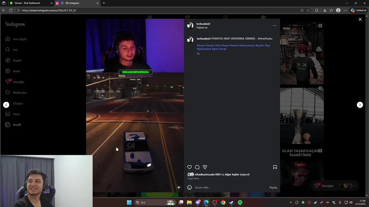Open Copilot 'Sohbet et' button
Screen dimensions: 369x207
point(358,10)
